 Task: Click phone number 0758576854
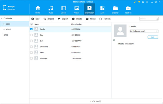click(76, 53)
